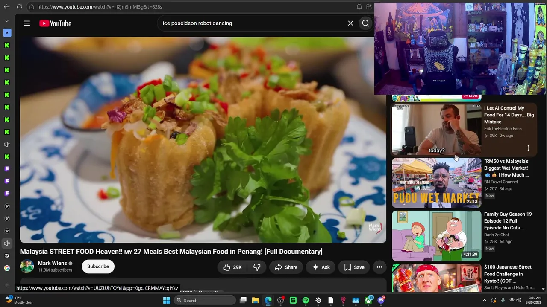
Task: Open more actions menu under the video
Action: pos(379,267)
